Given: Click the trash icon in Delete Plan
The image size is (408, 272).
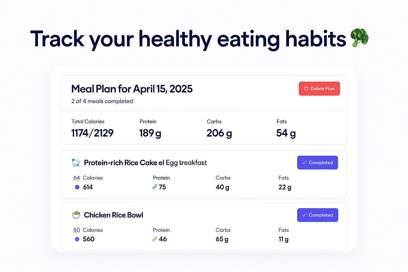Looking at the screenshot, I should pos(306,89).
